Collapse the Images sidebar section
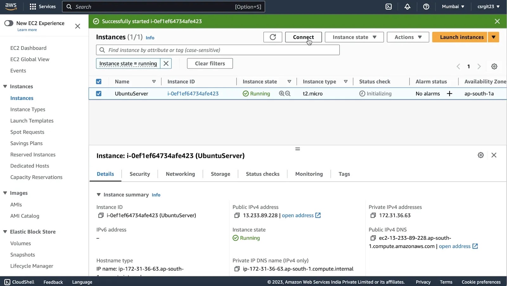The width and height of the screenshot is (507, 286). [x=5, y=193]
